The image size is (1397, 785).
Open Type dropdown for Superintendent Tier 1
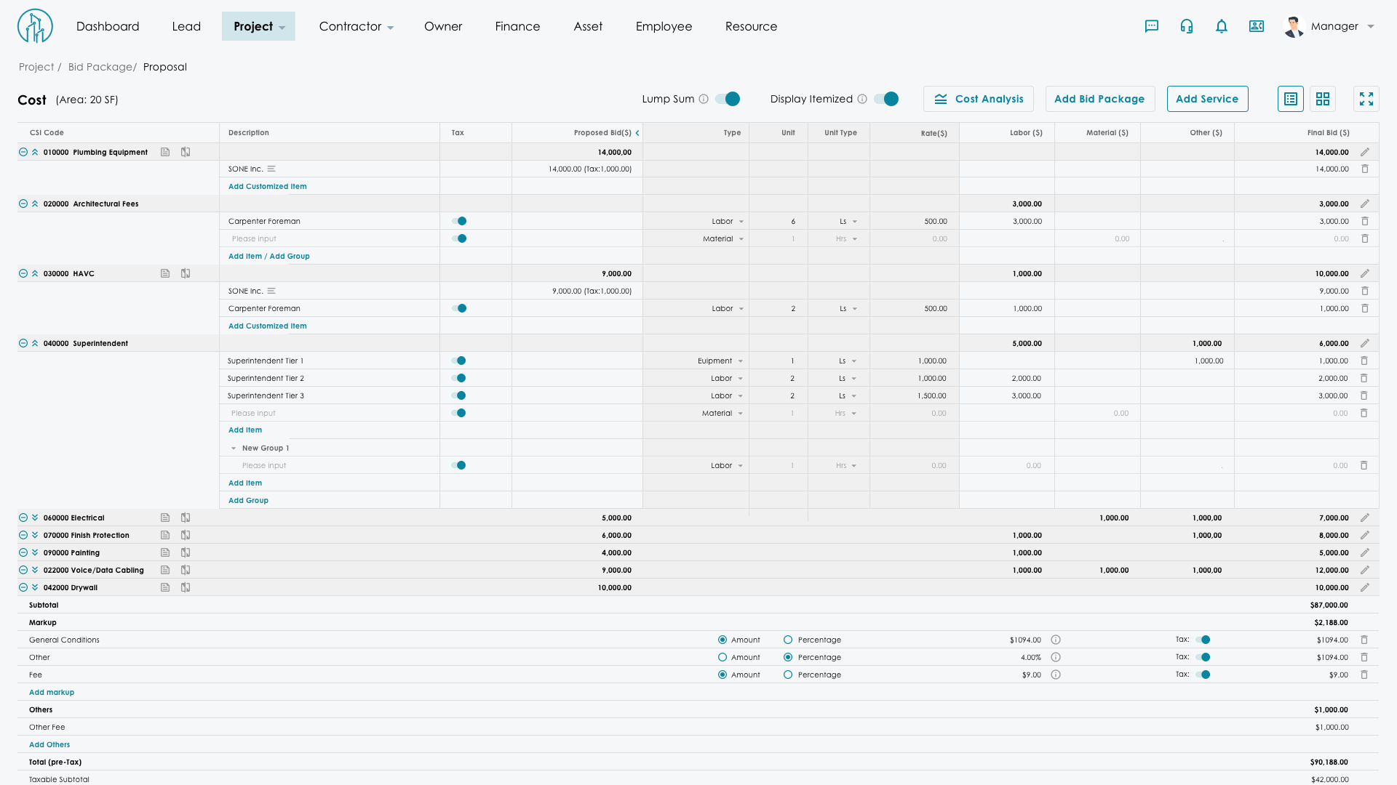[x=740, y=361]
